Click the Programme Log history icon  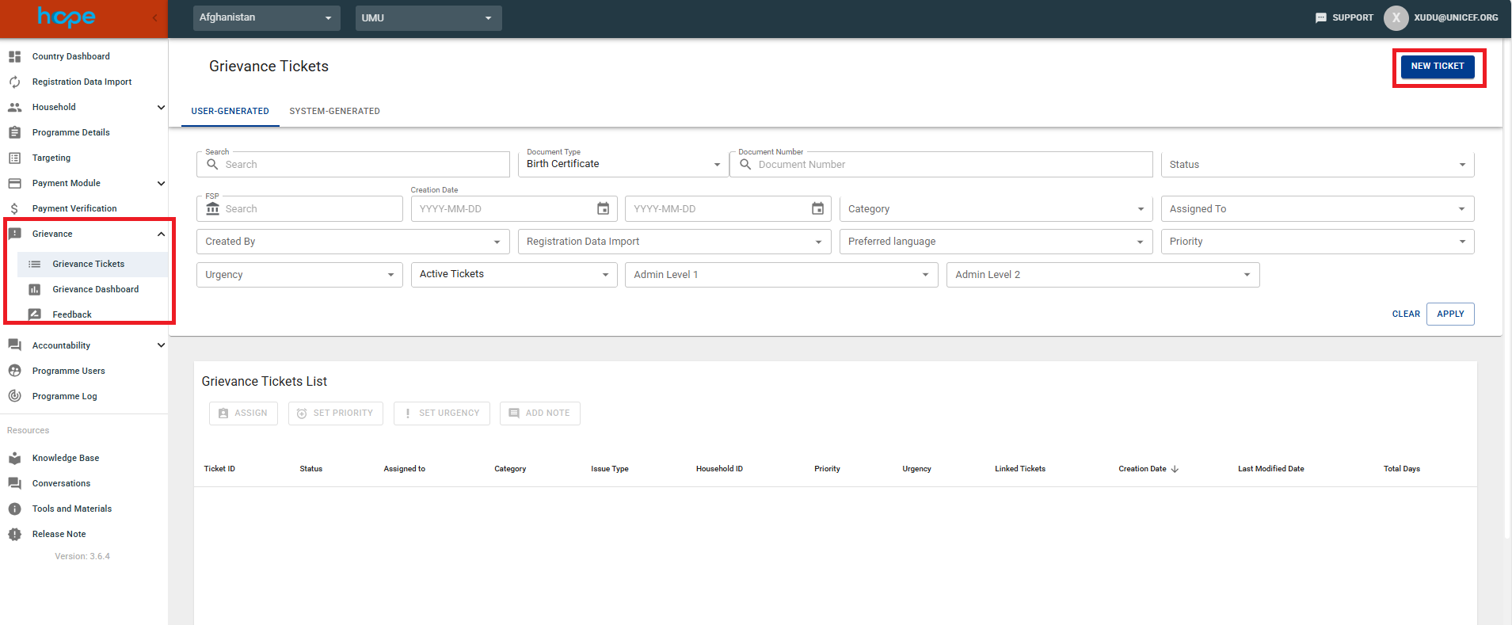14,396
